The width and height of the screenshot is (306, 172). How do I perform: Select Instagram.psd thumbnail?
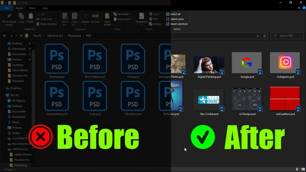[285, 63]
